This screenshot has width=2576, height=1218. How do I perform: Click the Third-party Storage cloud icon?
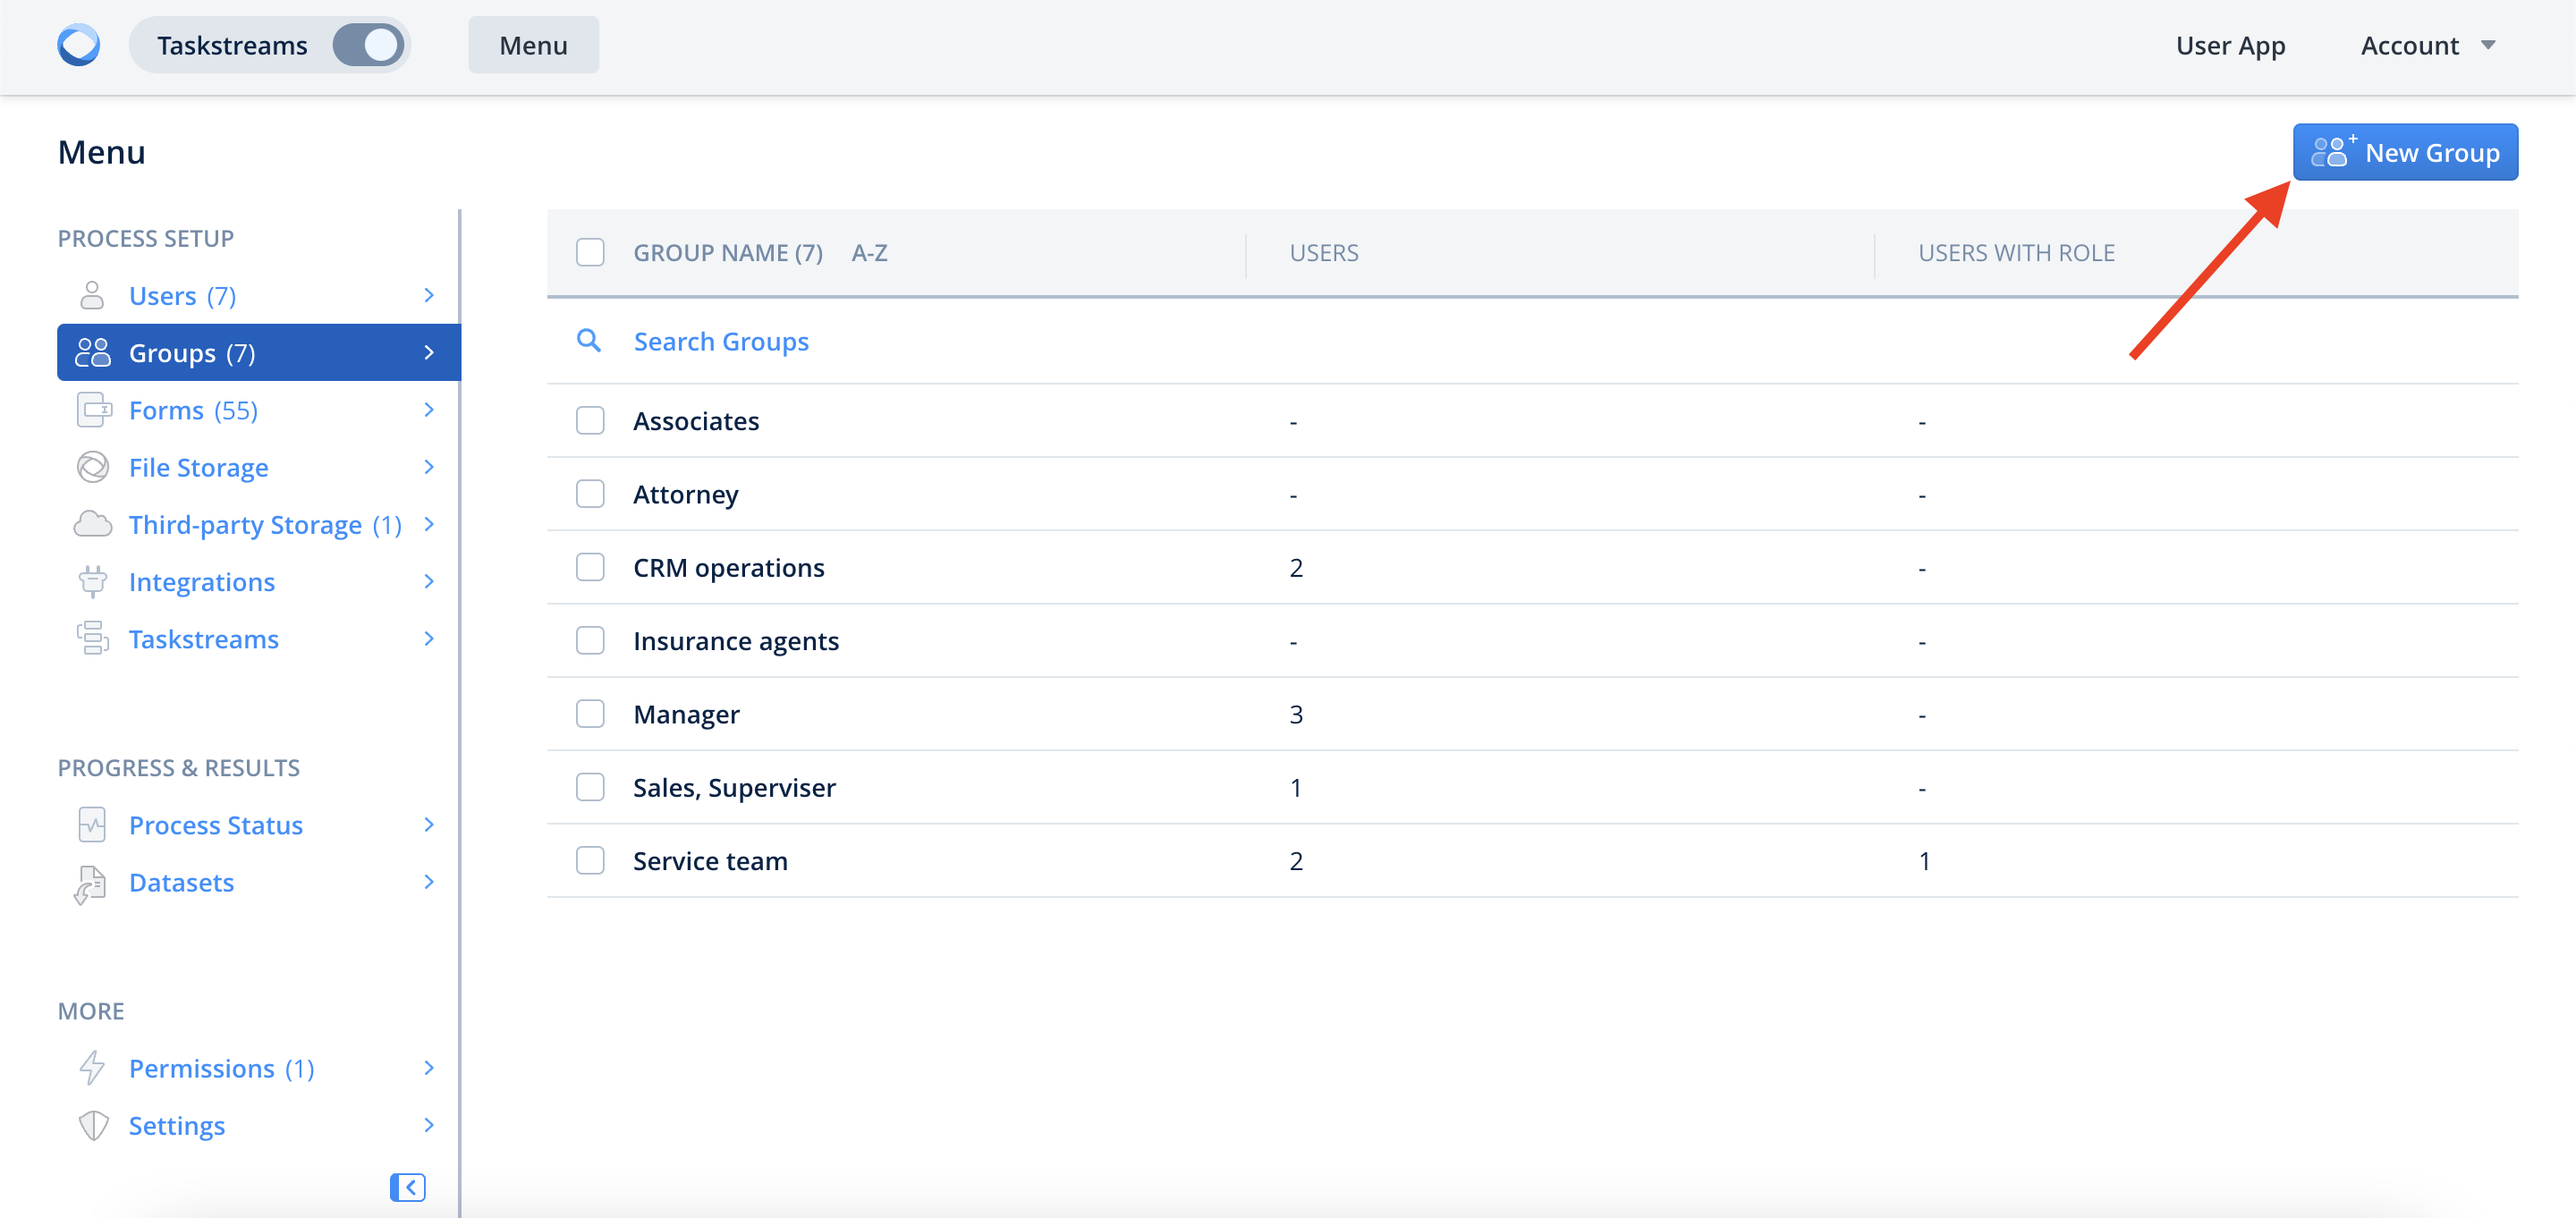93,524
